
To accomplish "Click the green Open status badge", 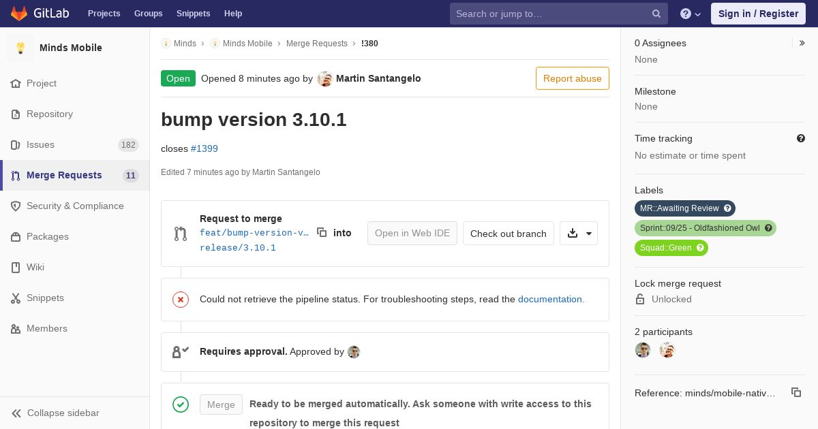I will coord(178,78).
